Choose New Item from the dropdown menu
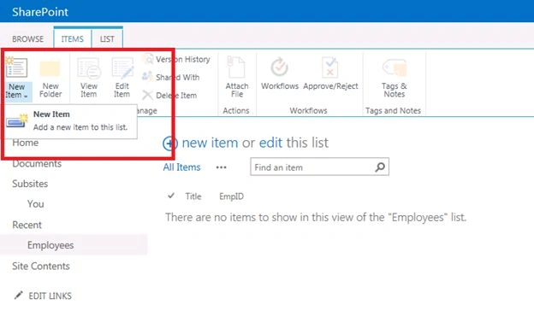This screenshot has height=328, width=534. click(x=71, y=121)
